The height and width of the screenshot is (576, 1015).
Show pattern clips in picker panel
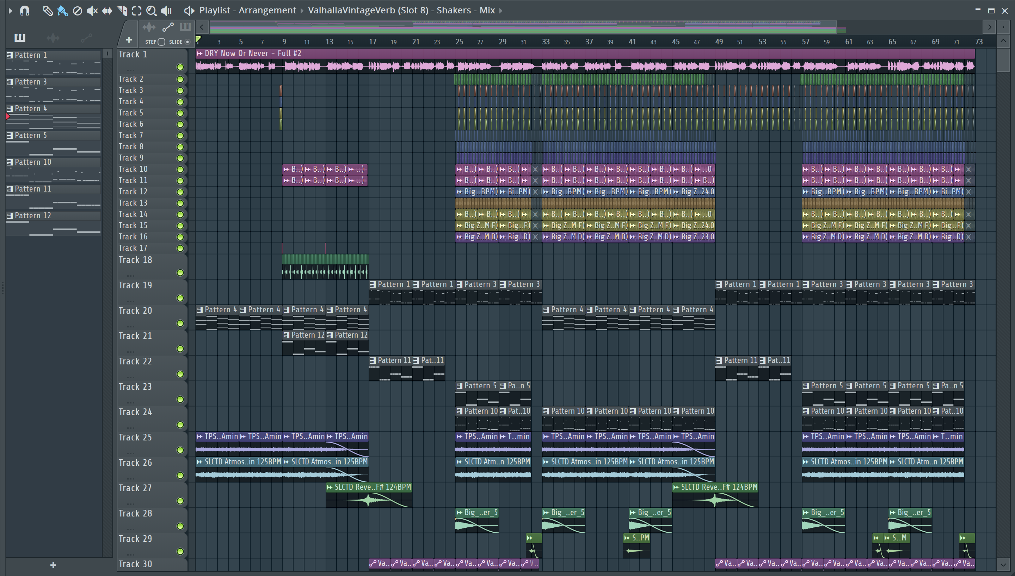tap(20, 38)
